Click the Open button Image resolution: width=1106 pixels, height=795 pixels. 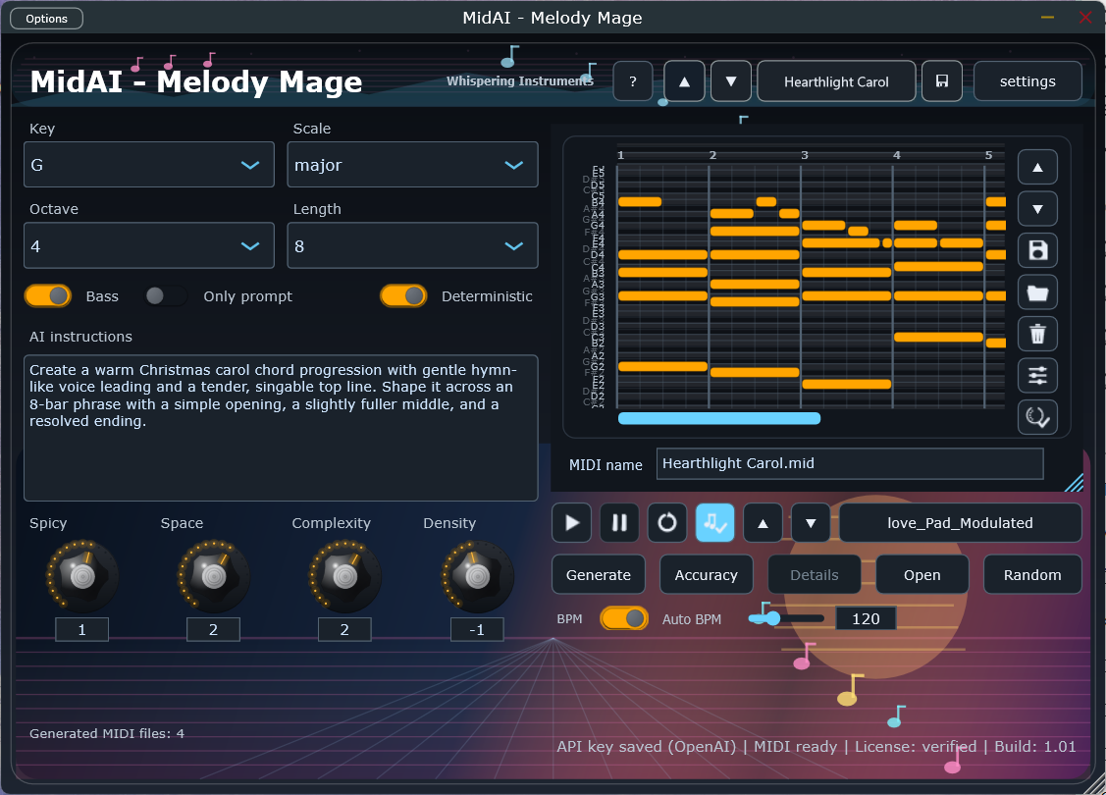[x=922, y=575]
